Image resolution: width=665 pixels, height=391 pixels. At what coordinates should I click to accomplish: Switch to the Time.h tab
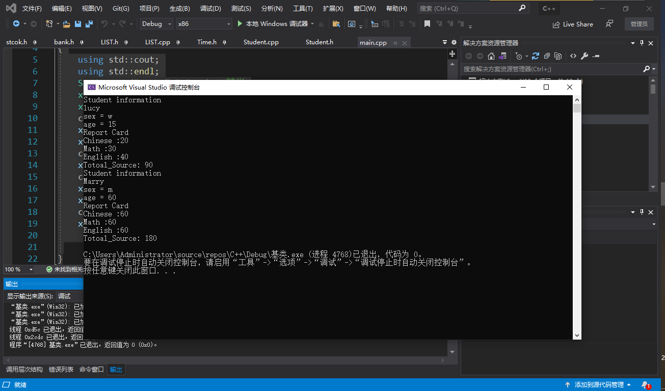pyautogui.click(x=207, y=42)
